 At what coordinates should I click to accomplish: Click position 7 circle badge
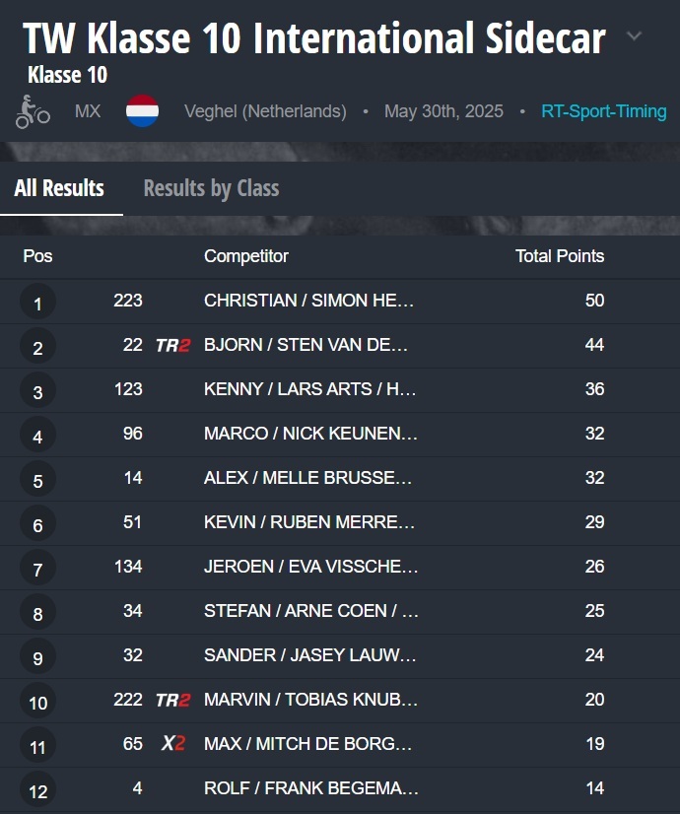(x=37, y=568)
